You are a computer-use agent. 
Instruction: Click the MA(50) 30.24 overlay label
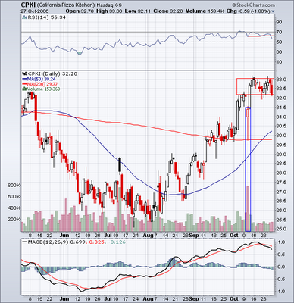(42, 79)
